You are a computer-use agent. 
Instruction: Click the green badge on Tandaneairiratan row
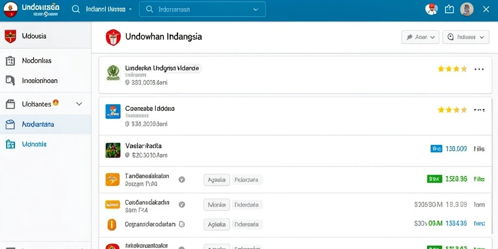pos(434,179)
